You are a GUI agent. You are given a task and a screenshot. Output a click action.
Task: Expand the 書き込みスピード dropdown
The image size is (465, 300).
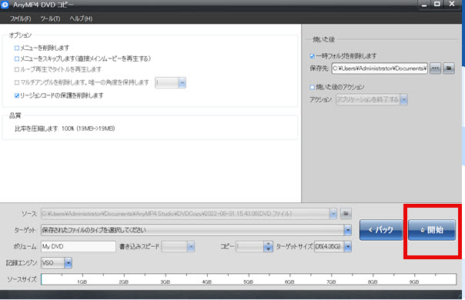[x=191, y=246]
